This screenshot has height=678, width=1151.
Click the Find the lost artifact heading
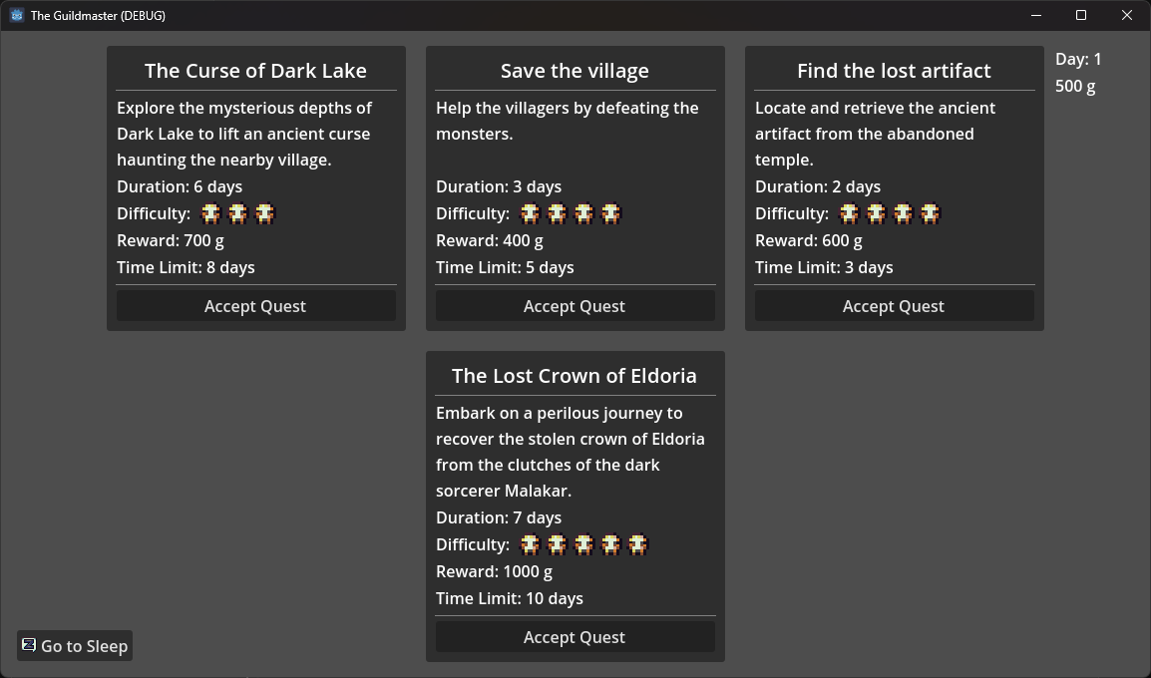(894, 71)
